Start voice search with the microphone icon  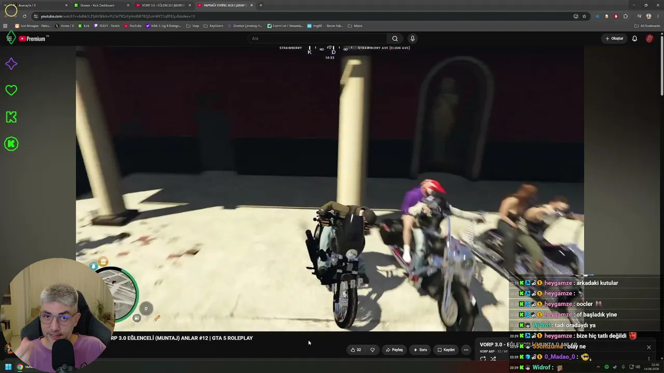pyautogui.click(x=412, y=38)
